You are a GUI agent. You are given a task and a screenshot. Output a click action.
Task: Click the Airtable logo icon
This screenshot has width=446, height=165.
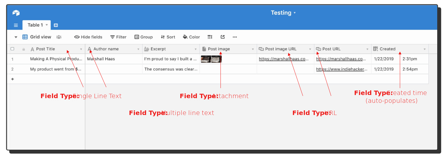click(16, 13)
